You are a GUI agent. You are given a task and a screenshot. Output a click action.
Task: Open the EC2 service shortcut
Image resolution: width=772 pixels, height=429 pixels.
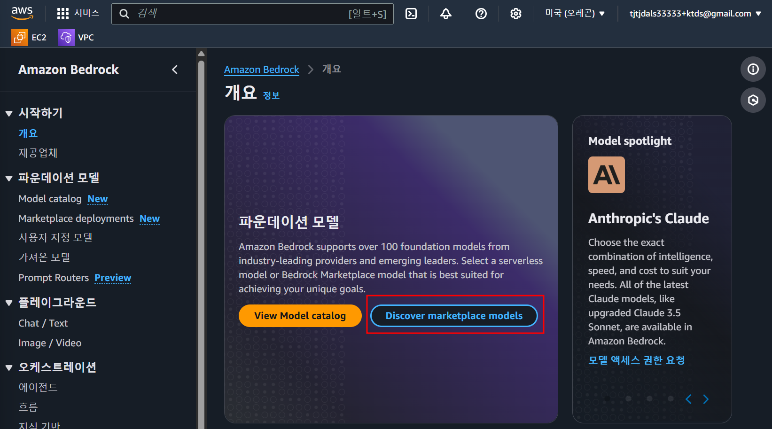click(x=29, y=38)
